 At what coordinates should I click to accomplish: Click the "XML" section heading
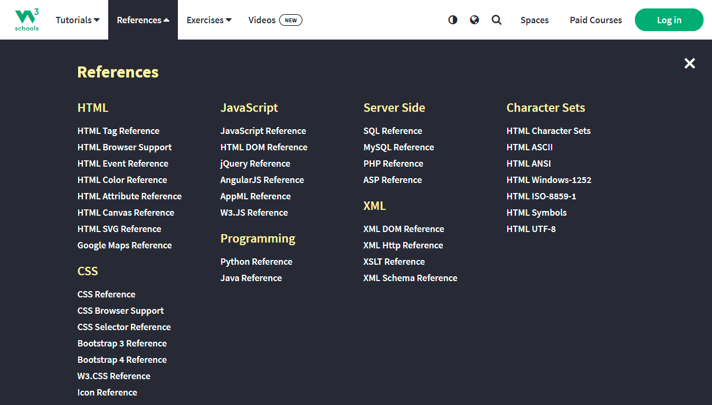pos(375,206)
